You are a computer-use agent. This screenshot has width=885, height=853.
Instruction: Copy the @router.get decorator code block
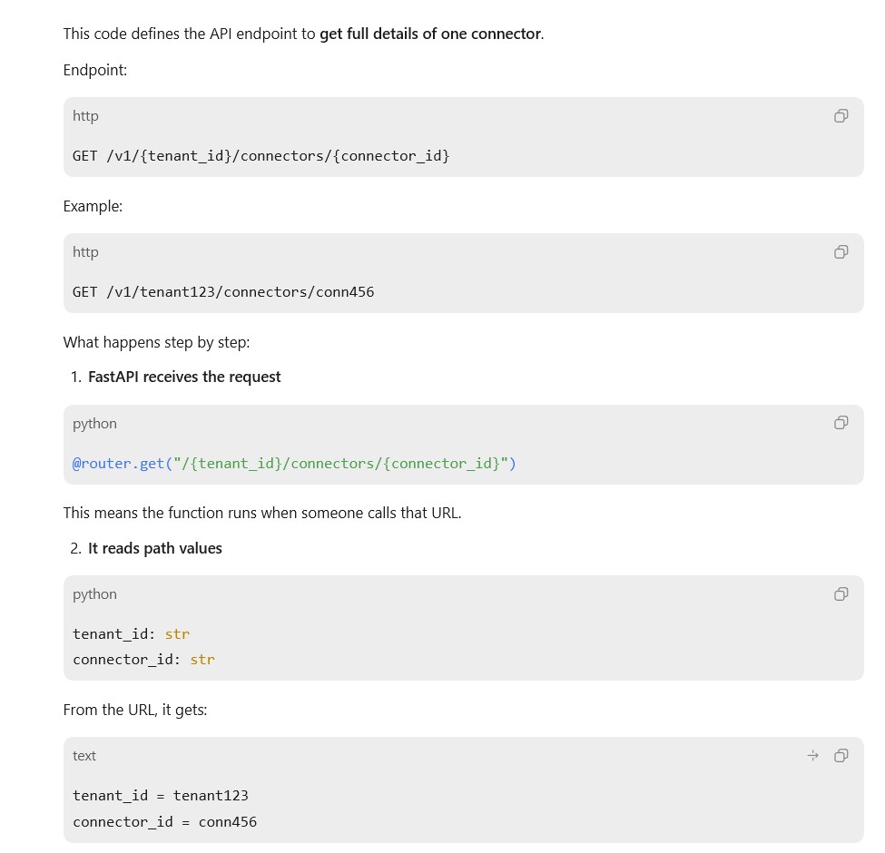pyautogui.click(x=841, y=423)
